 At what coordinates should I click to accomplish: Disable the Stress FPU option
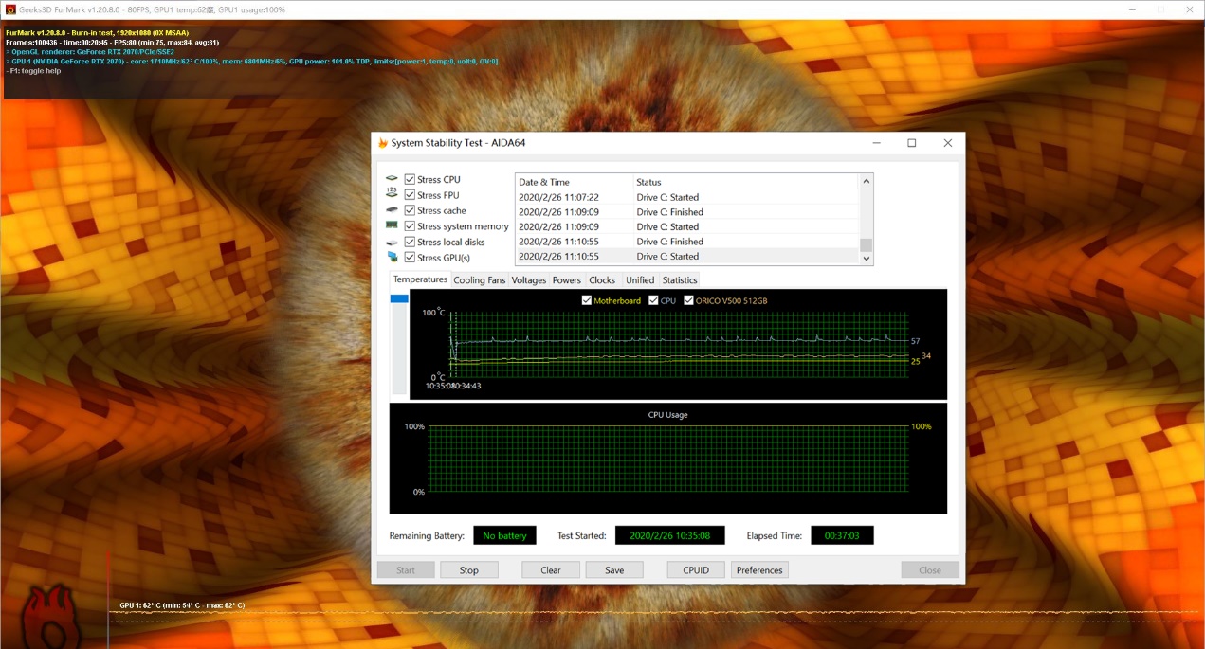point(411,194)
